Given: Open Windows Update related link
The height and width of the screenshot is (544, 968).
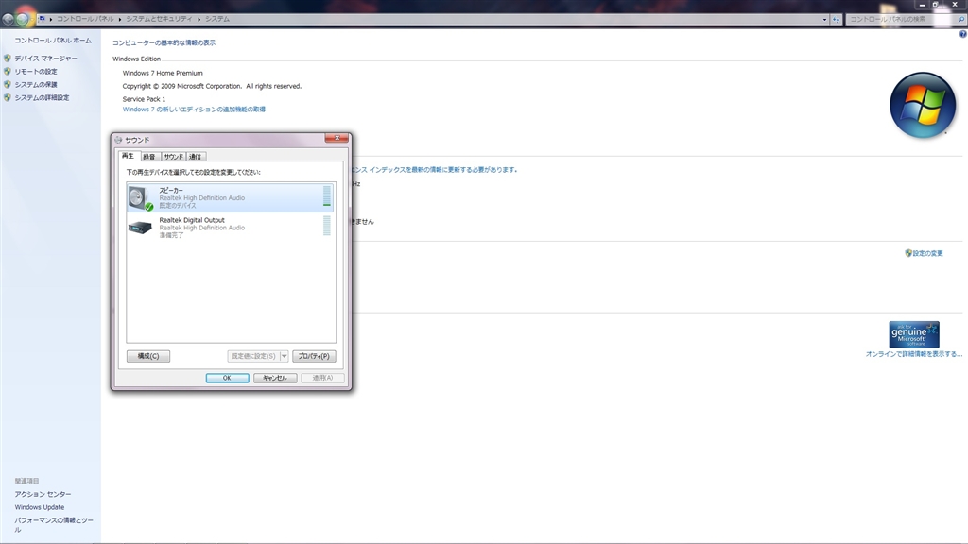Looking at the screenshot, I should pos(40,507).
